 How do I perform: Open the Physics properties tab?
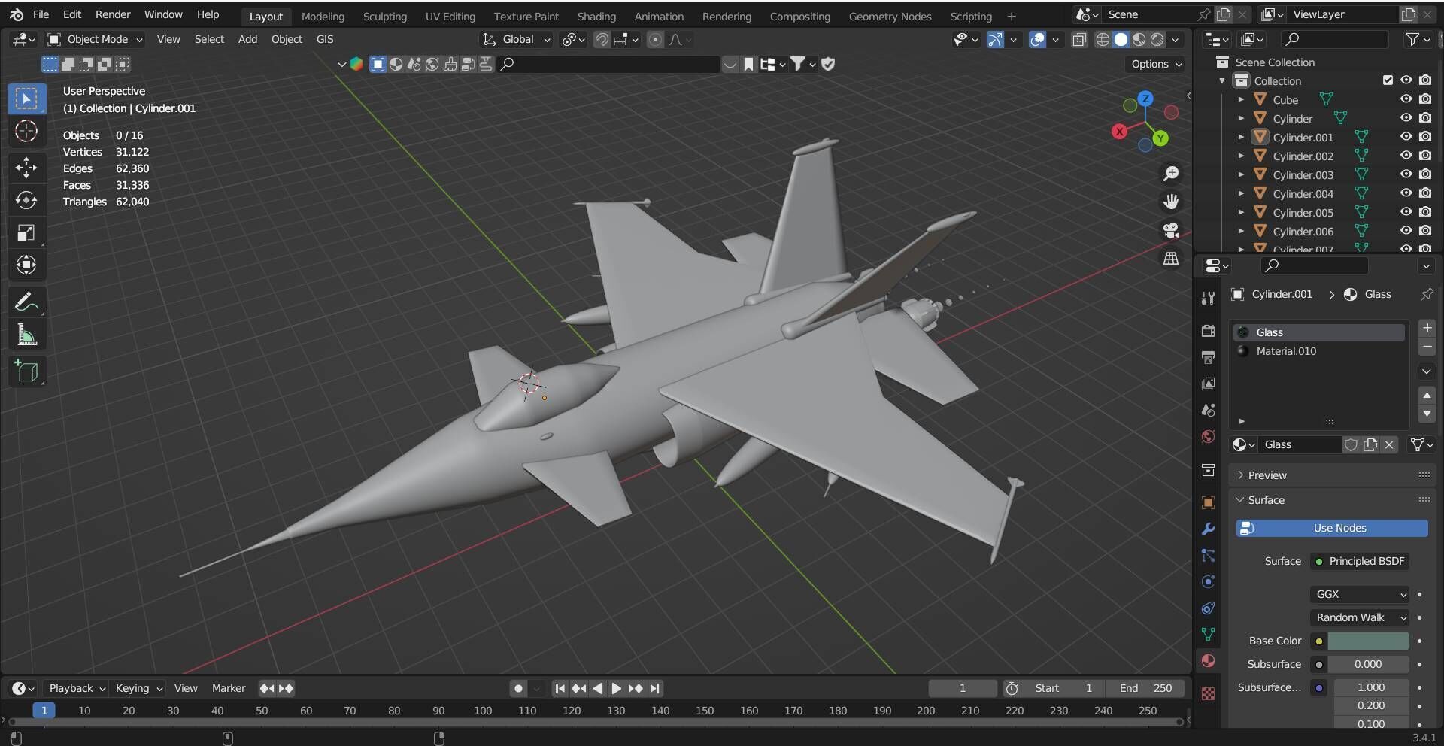pyautogui.click(x=1208, y=581)
